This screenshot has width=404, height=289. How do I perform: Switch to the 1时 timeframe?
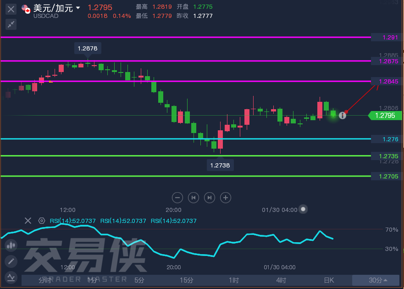tap(234, 280)
